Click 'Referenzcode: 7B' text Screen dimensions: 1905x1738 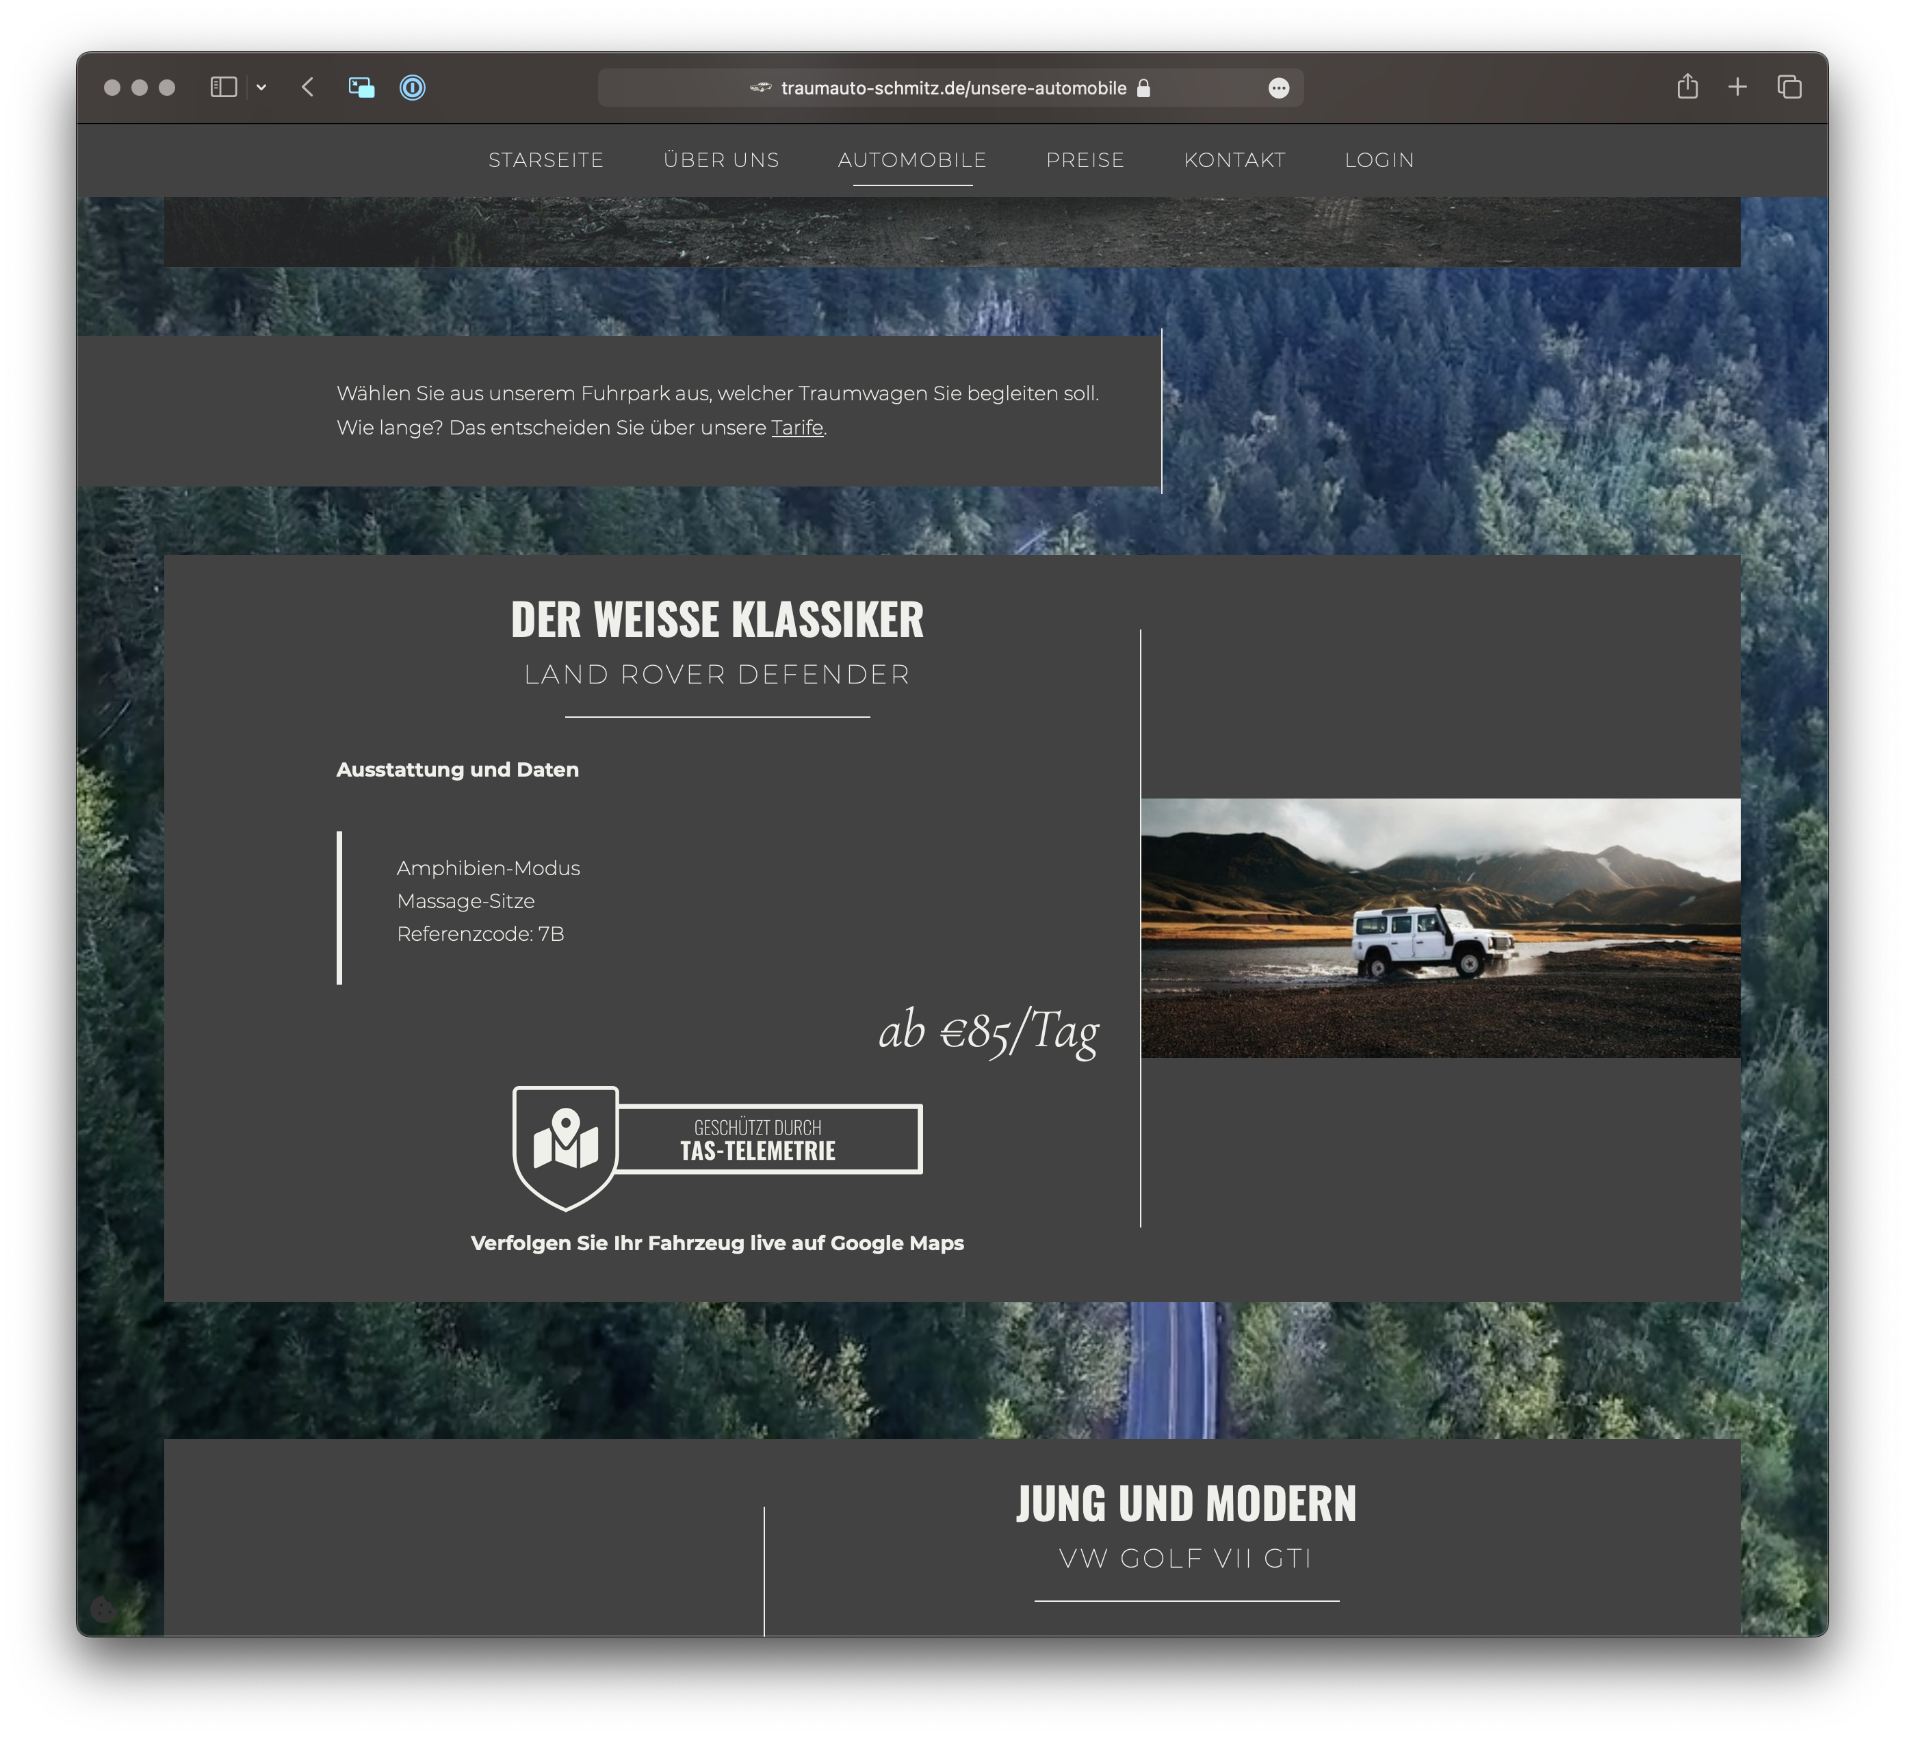[x=480, y=934]
